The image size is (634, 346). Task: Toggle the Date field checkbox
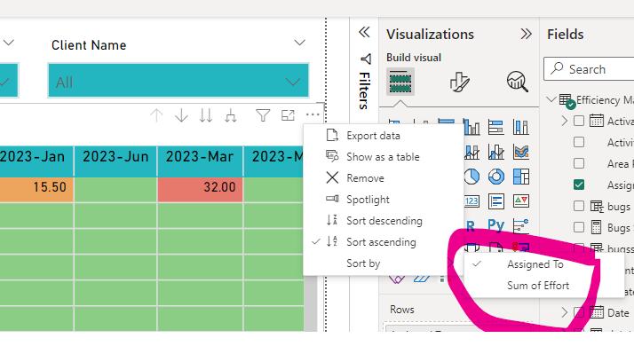point(579,312)
